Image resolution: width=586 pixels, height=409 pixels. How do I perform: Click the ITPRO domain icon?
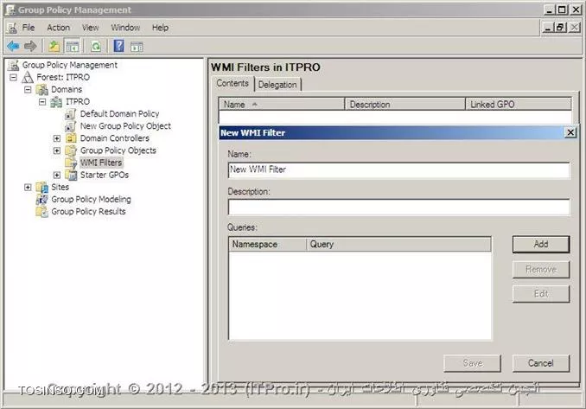coord(56,102)
